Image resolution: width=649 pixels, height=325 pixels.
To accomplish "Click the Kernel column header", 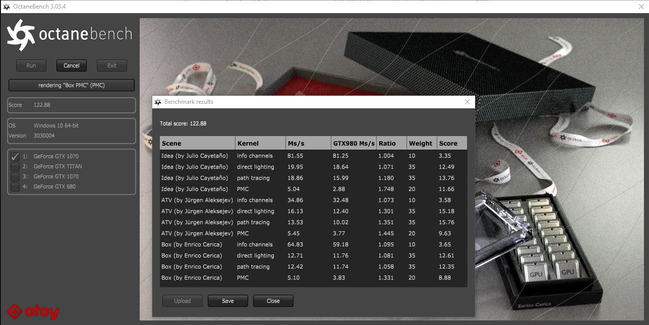I will (x=260, y=143).
